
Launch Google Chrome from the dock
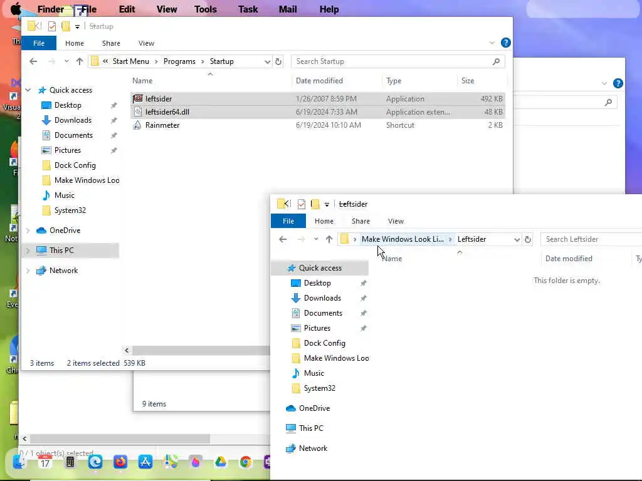point(246,462)
